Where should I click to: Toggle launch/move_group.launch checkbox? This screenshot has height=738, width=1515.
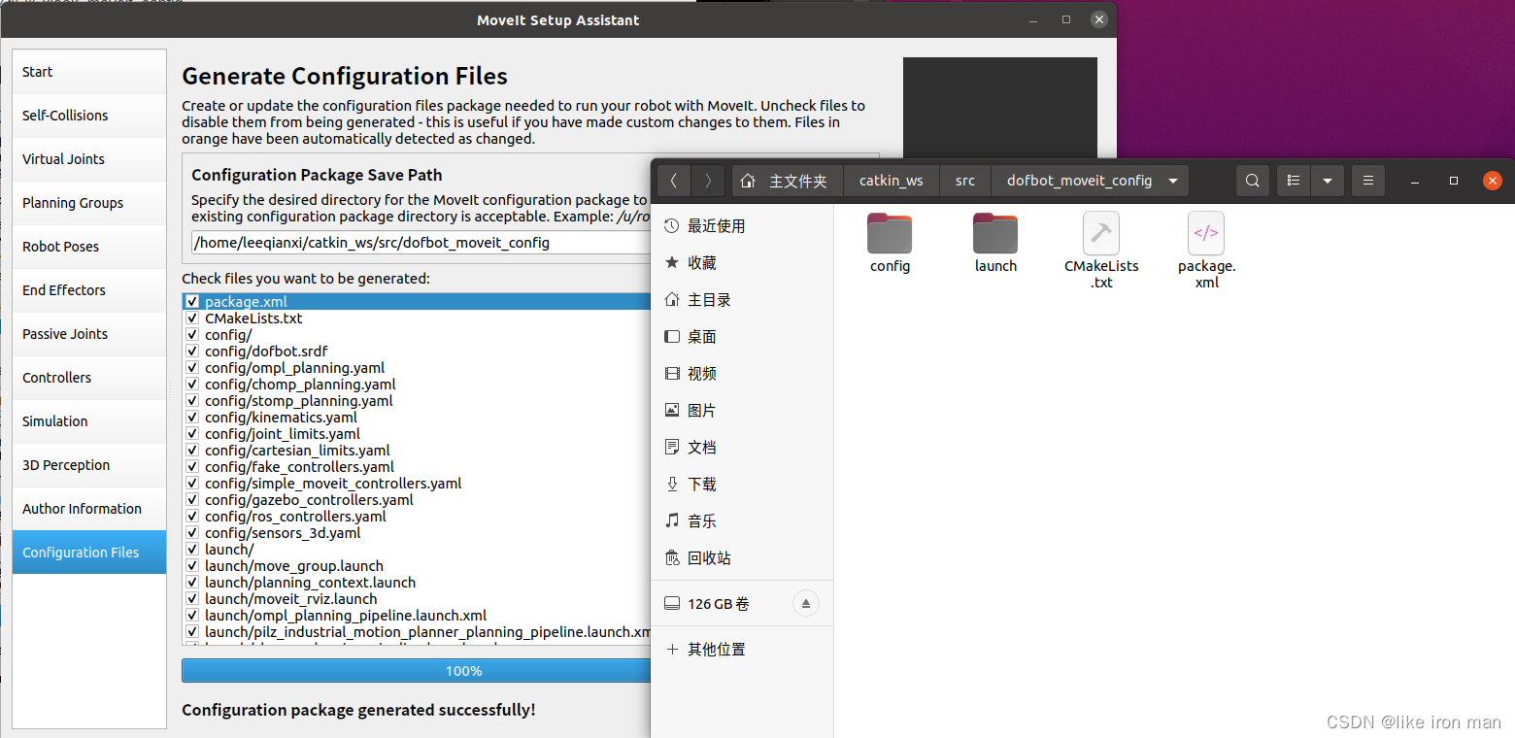click(192, 566)
